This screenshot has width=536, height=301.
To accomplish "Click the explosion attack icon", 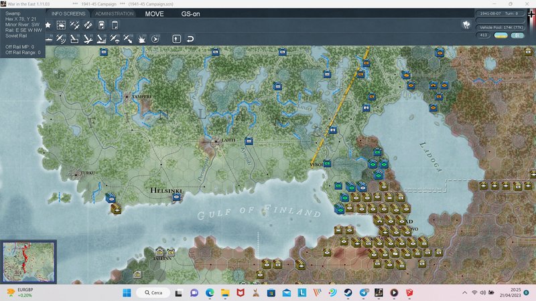I will [141, 39].
